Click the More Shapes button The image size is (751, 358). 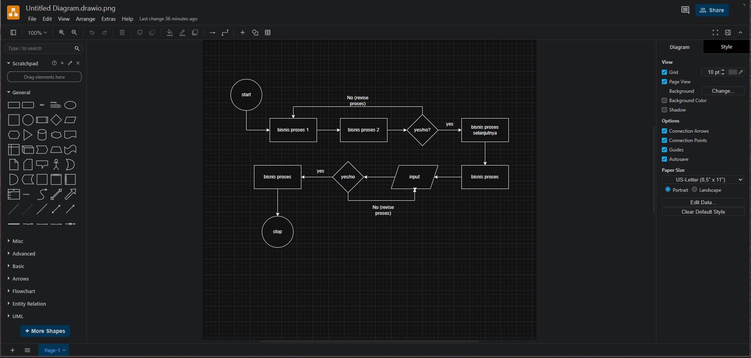pos(45,331)
